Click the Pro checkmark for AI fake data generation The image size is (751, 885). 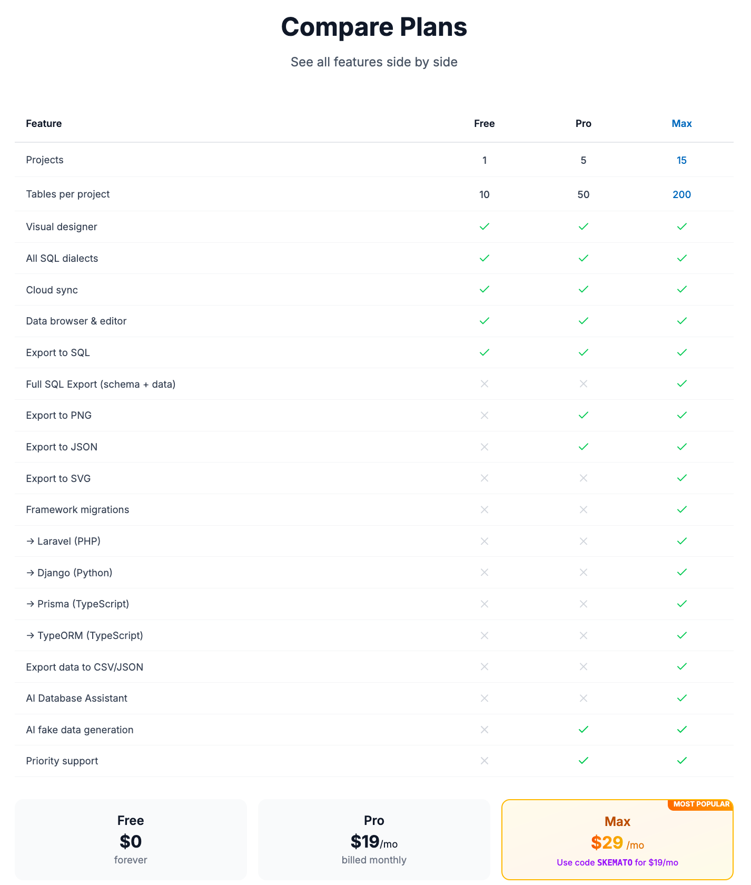coord(583,730)
